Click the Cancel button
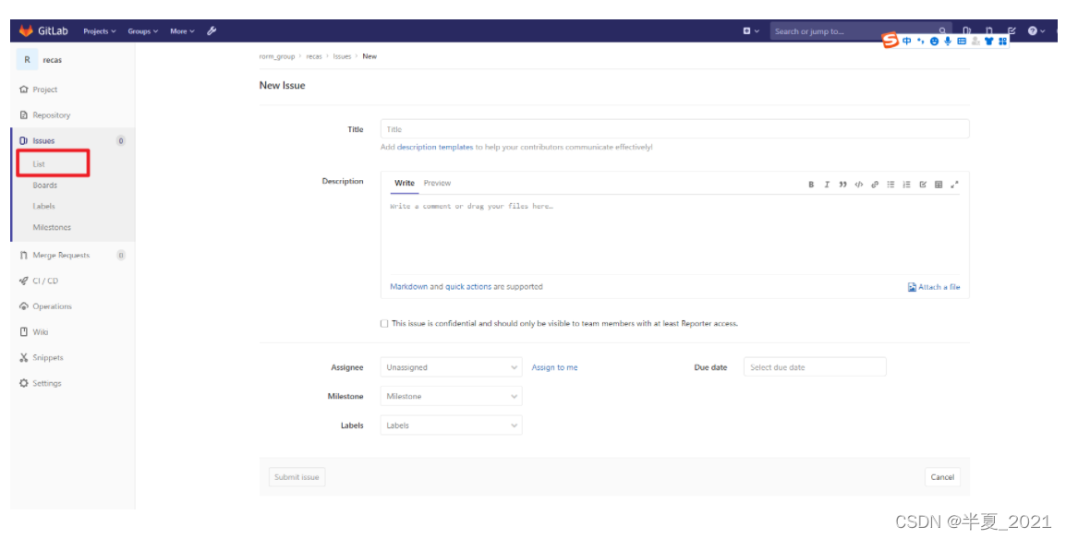 pos(942,477)
